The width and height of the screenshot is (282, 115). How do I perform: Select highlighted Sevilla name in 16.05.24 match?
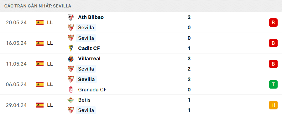click(x=86, y=38)
